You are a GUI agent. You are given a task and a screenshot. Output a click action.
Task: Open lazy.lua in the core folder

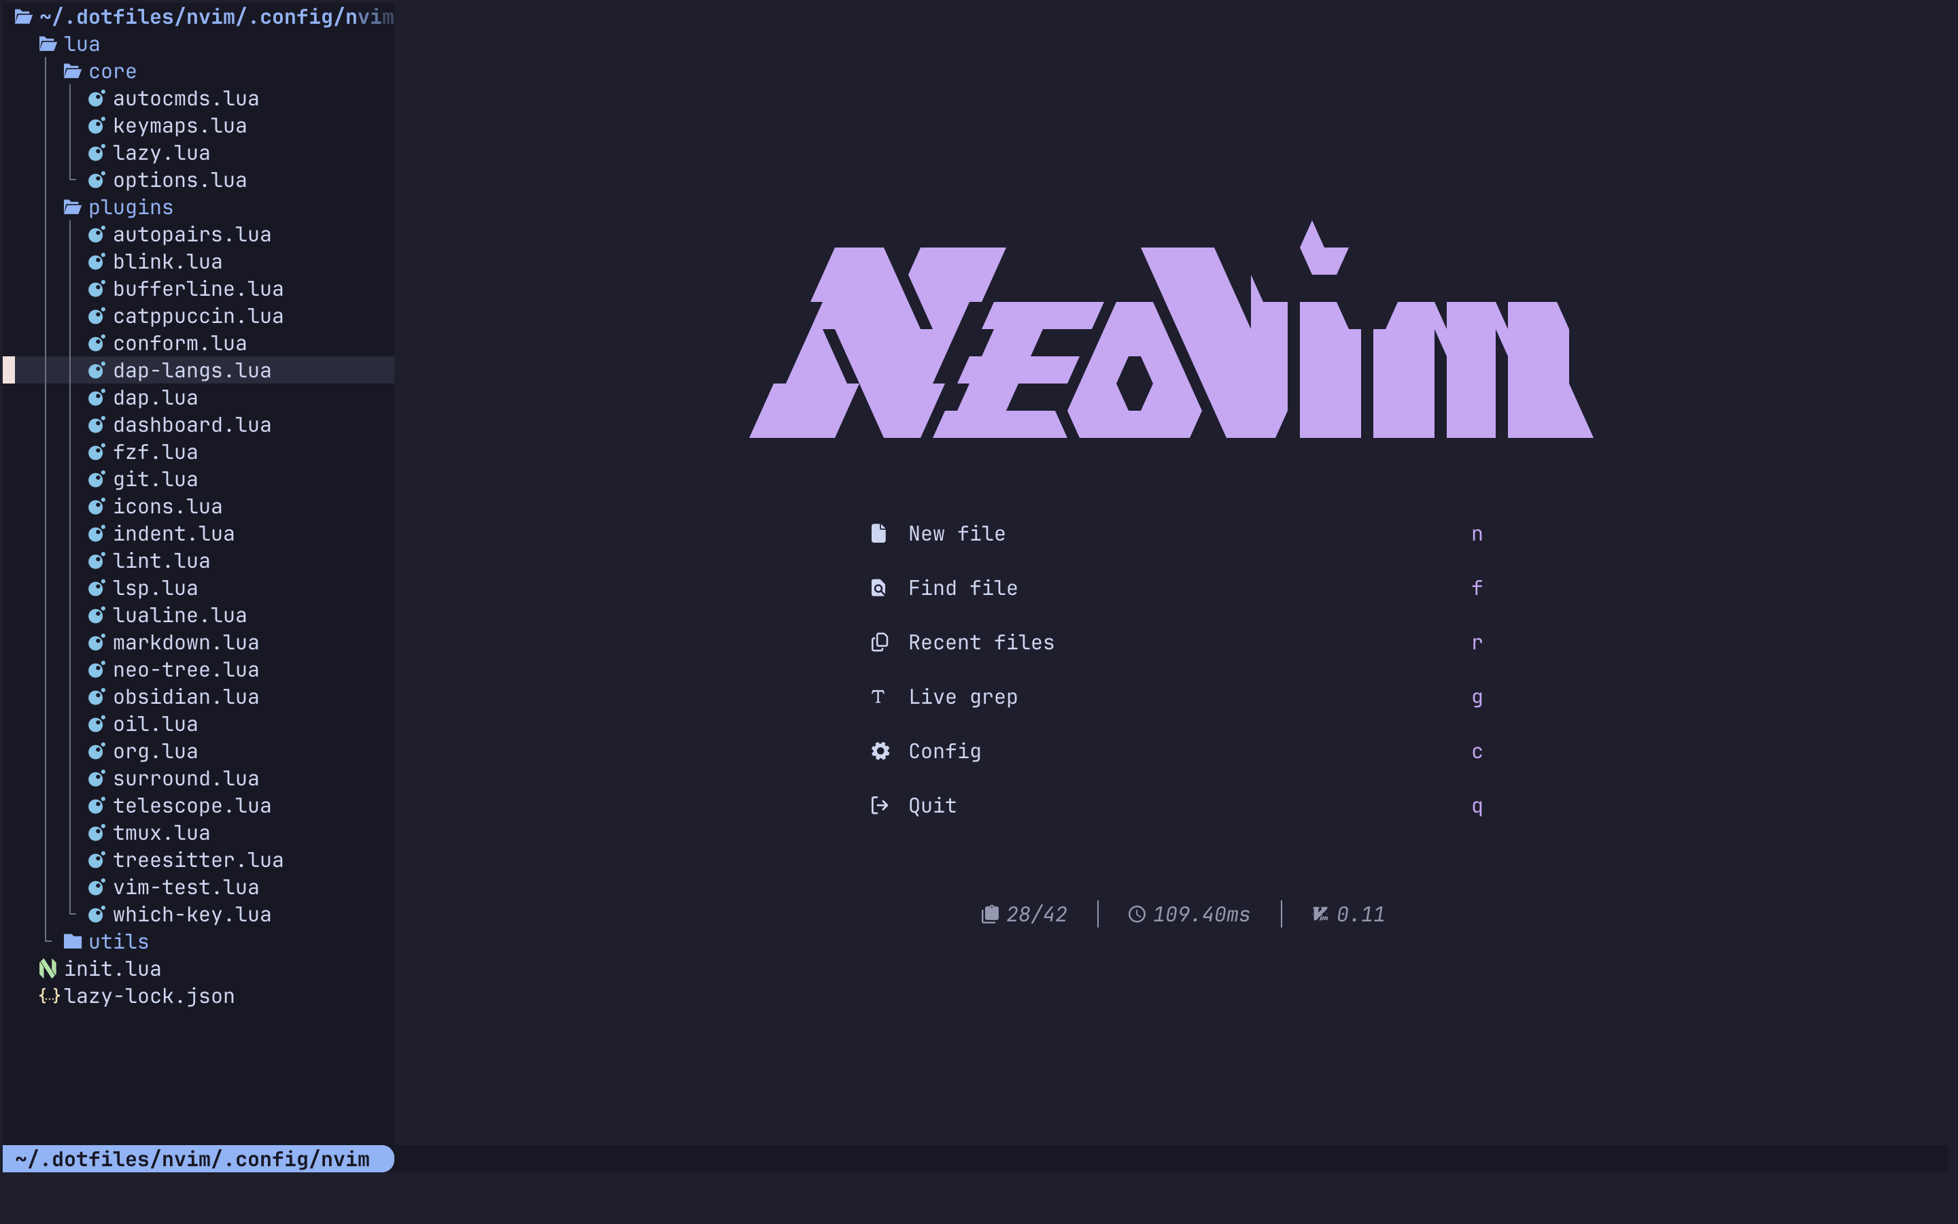point(162,153)
